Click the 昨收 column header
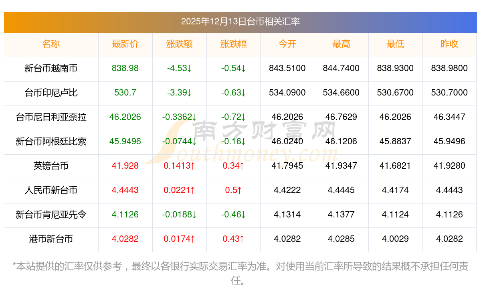This screenshot has height=293, width=481. click(449, 44)
